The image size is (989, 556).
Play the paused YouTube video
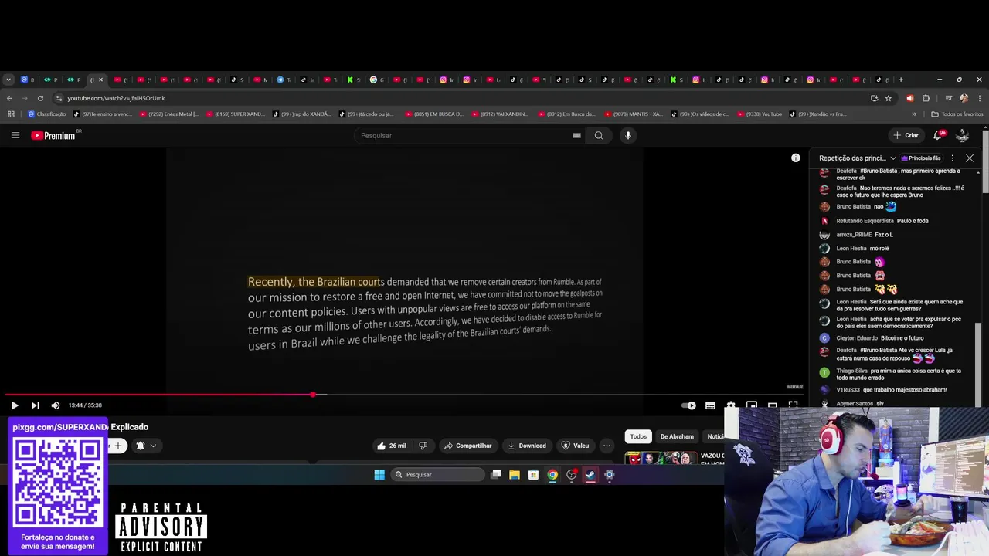pos(15,405)
